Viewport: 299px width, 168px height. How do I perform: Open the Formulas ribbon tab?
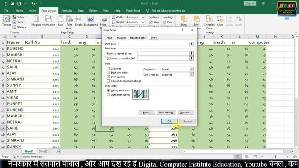pos(67,11)
